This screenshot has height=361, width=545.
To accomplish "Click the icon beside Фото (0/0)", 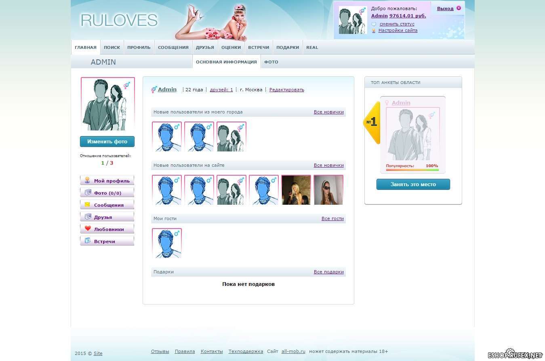I will pos(88,193).
